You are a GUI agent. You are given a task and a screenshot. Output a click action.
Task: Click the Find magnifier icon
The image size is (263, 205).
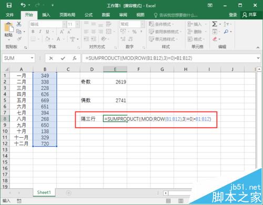point(226,32)
